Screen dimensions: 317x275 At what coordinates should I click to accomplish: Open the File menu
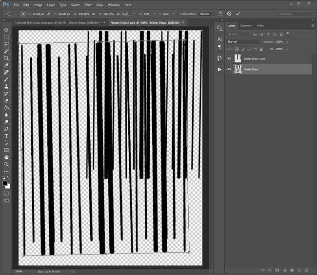click(x=17, y=5)
